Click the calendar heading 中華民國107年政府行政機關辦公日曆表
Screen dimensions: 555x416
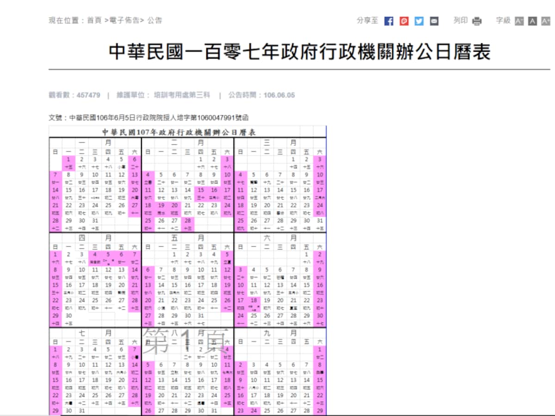point(179,132)
